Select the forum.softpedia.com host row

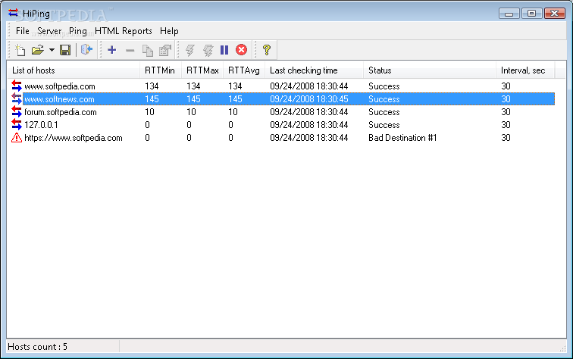tap(281, 112)
